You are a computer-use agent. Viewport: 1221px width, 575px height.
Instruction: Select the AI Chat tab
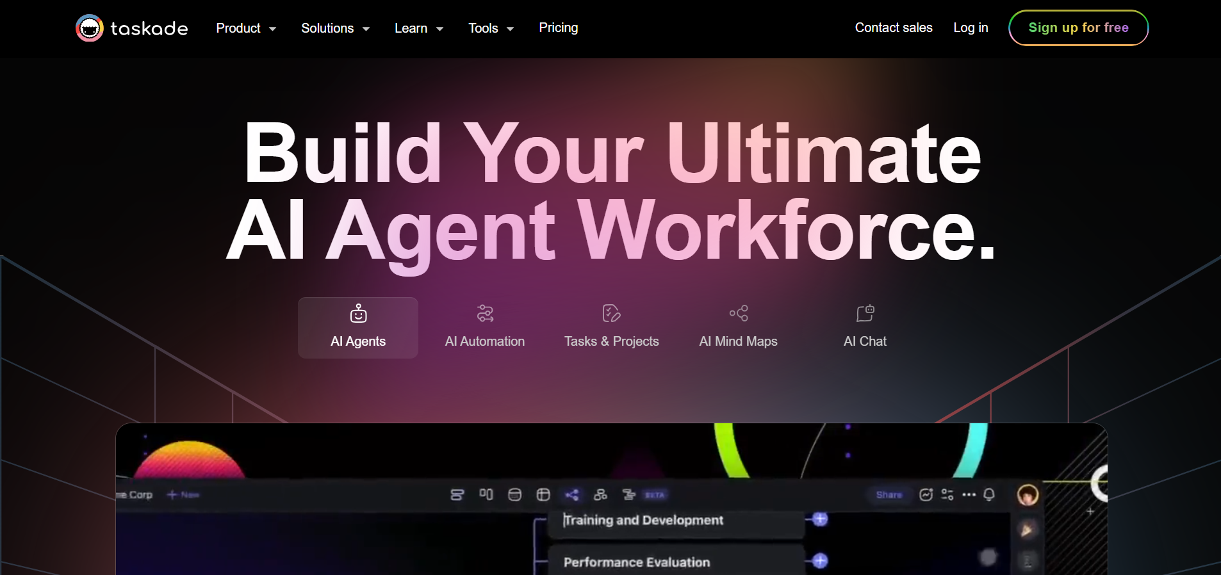(x=865, y=327)
